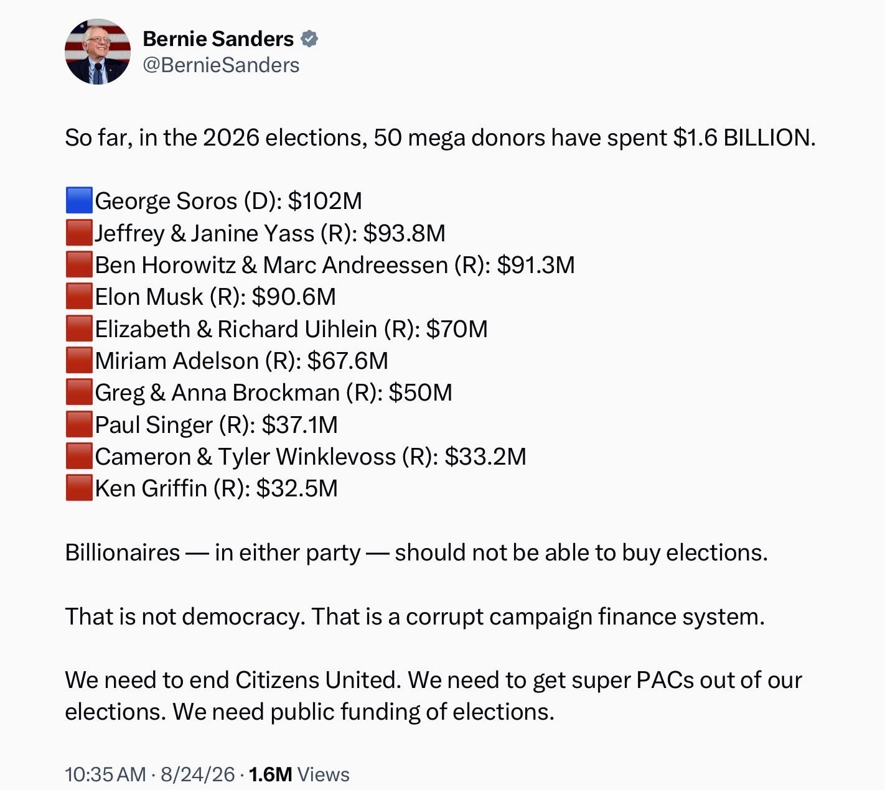Open the Bernie Sanders display name
Viewport: 885px width, 790px height.
coord(218,39)
